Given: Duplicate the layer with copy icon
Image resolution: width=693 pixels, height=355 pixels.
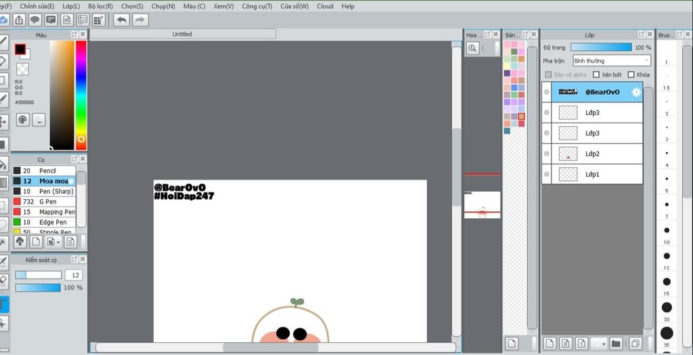Looking at the screenshot, I should pyautogui.click(x=635, y=343).
